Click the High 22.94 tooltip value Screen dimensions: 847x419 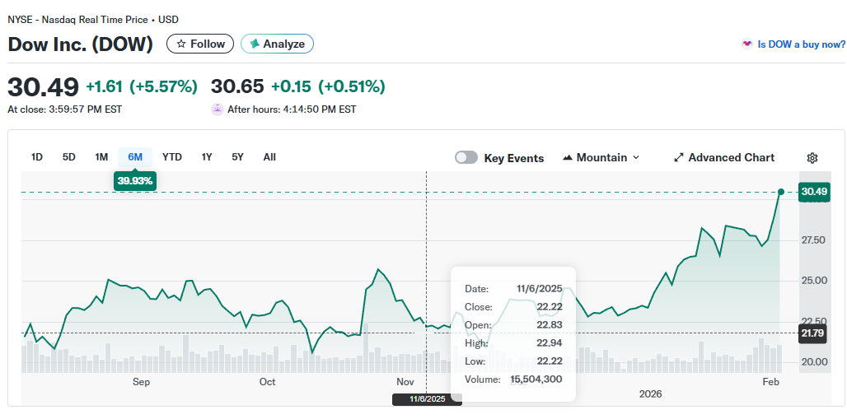point(550,343)
